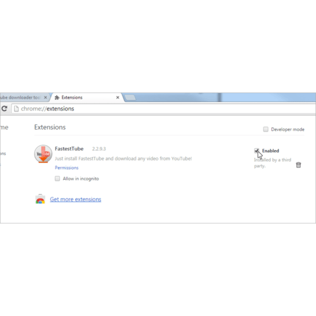Enable the Developer mode checkbox
Screen dimensions: 316x316
coord(266,129)
